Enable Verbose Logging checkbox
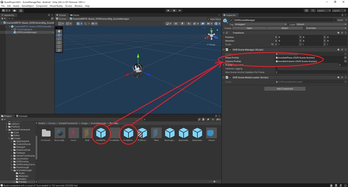 point(276,69)
